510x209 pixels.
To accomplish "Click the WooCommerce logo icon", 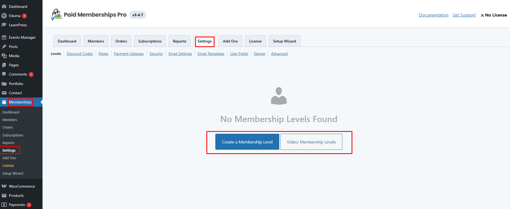I will pos(4,186).
